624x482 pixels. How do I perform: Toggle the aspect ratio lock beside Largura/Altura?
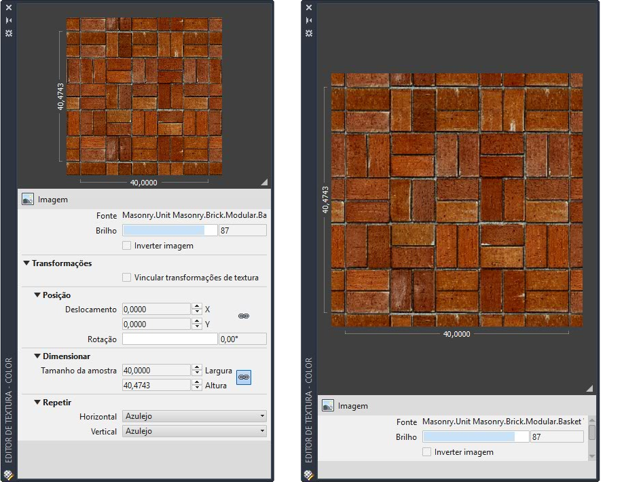pyautogui.click(x=244, y=377)
